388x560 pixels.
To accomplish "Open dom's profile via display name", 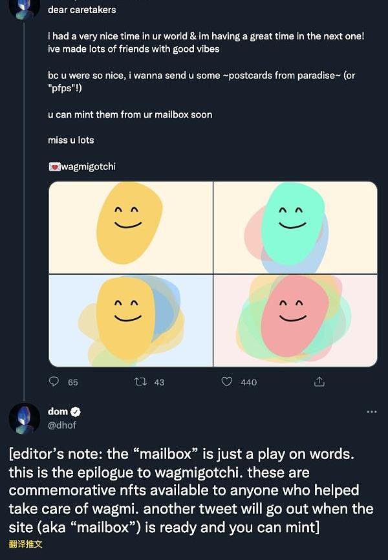I will [58, 412].
